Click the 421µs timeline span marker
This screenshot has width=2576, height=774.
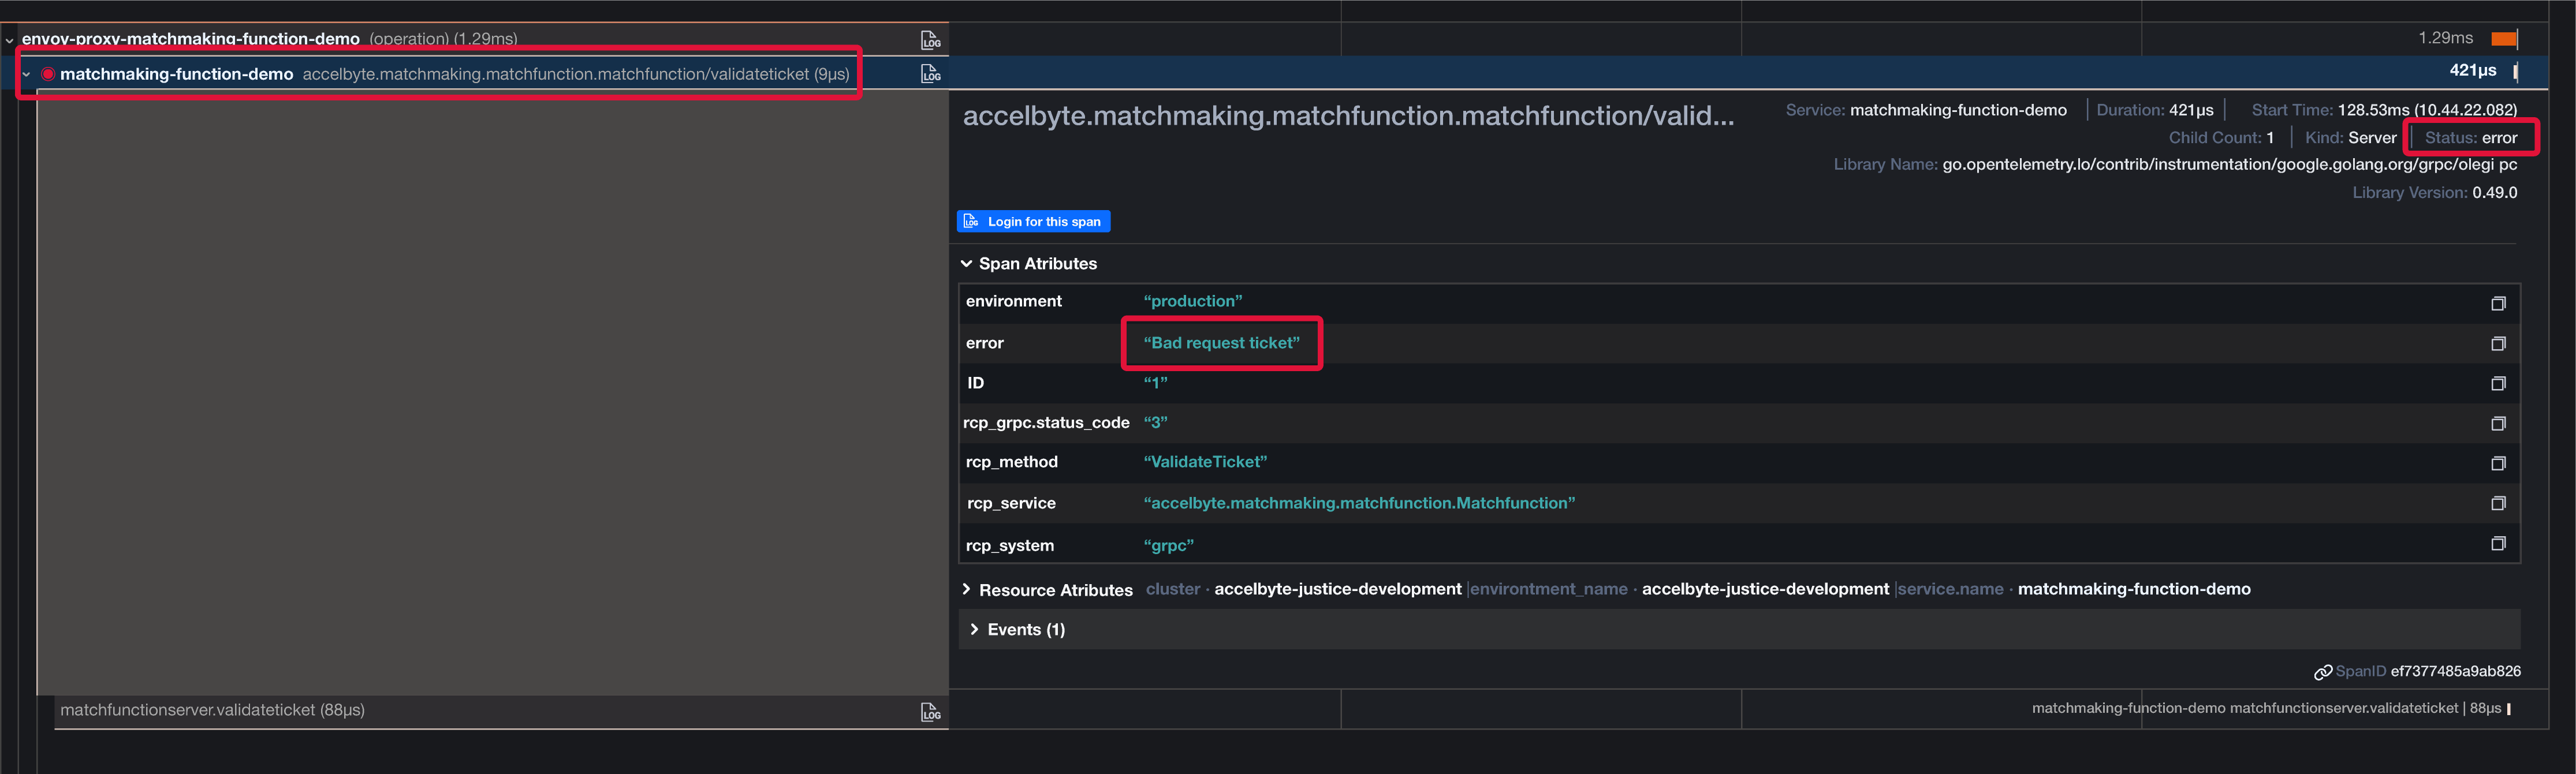[x=2515, y=71]
